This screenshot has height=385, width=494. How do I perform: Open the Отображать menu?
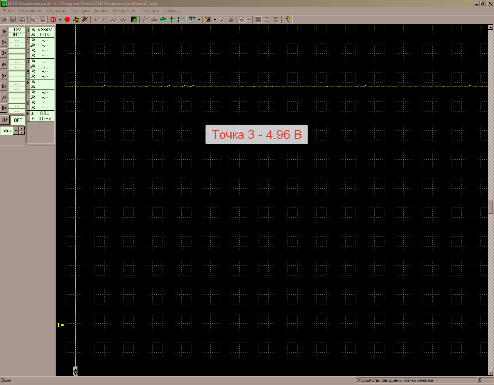(125, 11)
